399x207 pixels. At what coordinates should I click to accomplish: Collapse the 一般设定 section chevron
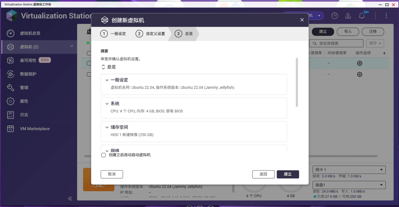point(107,80)
